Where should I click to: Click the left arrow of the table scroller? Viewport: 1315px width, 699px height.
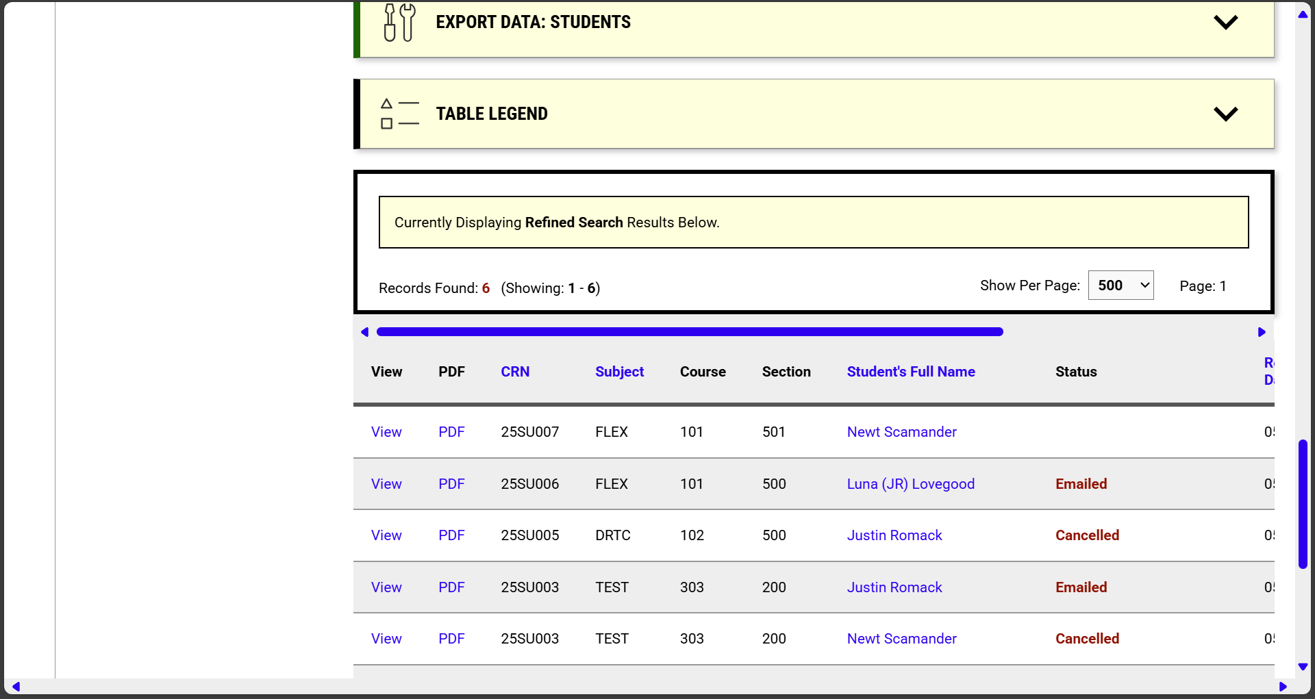365,332
